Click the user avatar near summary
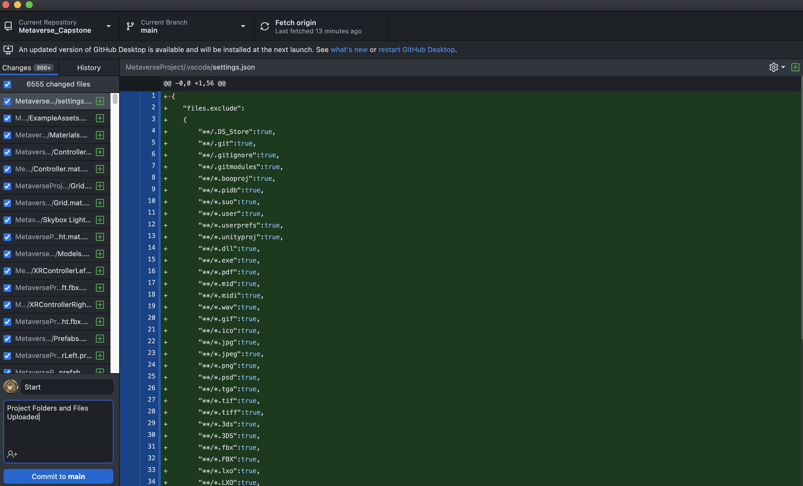The height and width of the screenshot is (486, 803). [x=11, y=387]
